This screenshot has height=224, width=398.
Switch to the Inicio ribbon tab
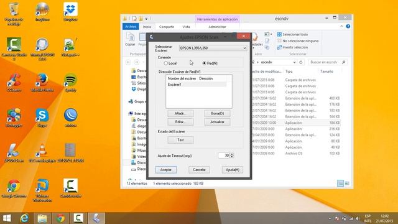coord(147,27)
